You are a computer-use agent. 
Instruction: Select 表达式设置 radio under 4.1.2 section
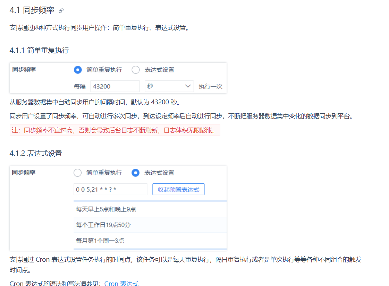[x=135, y=173]
